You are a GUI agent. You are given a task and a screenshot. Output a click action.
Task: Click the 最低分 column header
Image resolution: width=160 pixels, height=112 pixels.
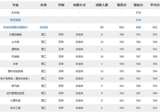pyautogui.click(x=138, y=5)
